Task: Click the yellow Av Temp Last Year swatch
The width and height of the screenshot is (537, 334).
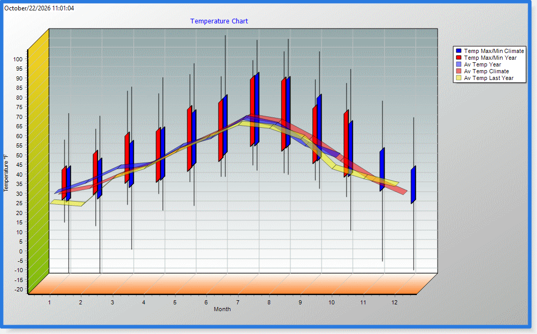Action: click(x=459, y=78)
